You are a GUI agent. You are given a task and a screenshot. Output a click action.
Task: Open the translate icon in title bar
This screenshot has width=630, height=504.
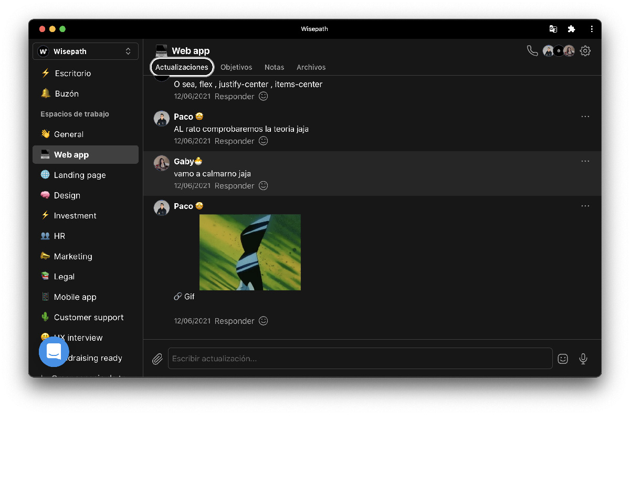pyautogui.click(x=553, y=29)
